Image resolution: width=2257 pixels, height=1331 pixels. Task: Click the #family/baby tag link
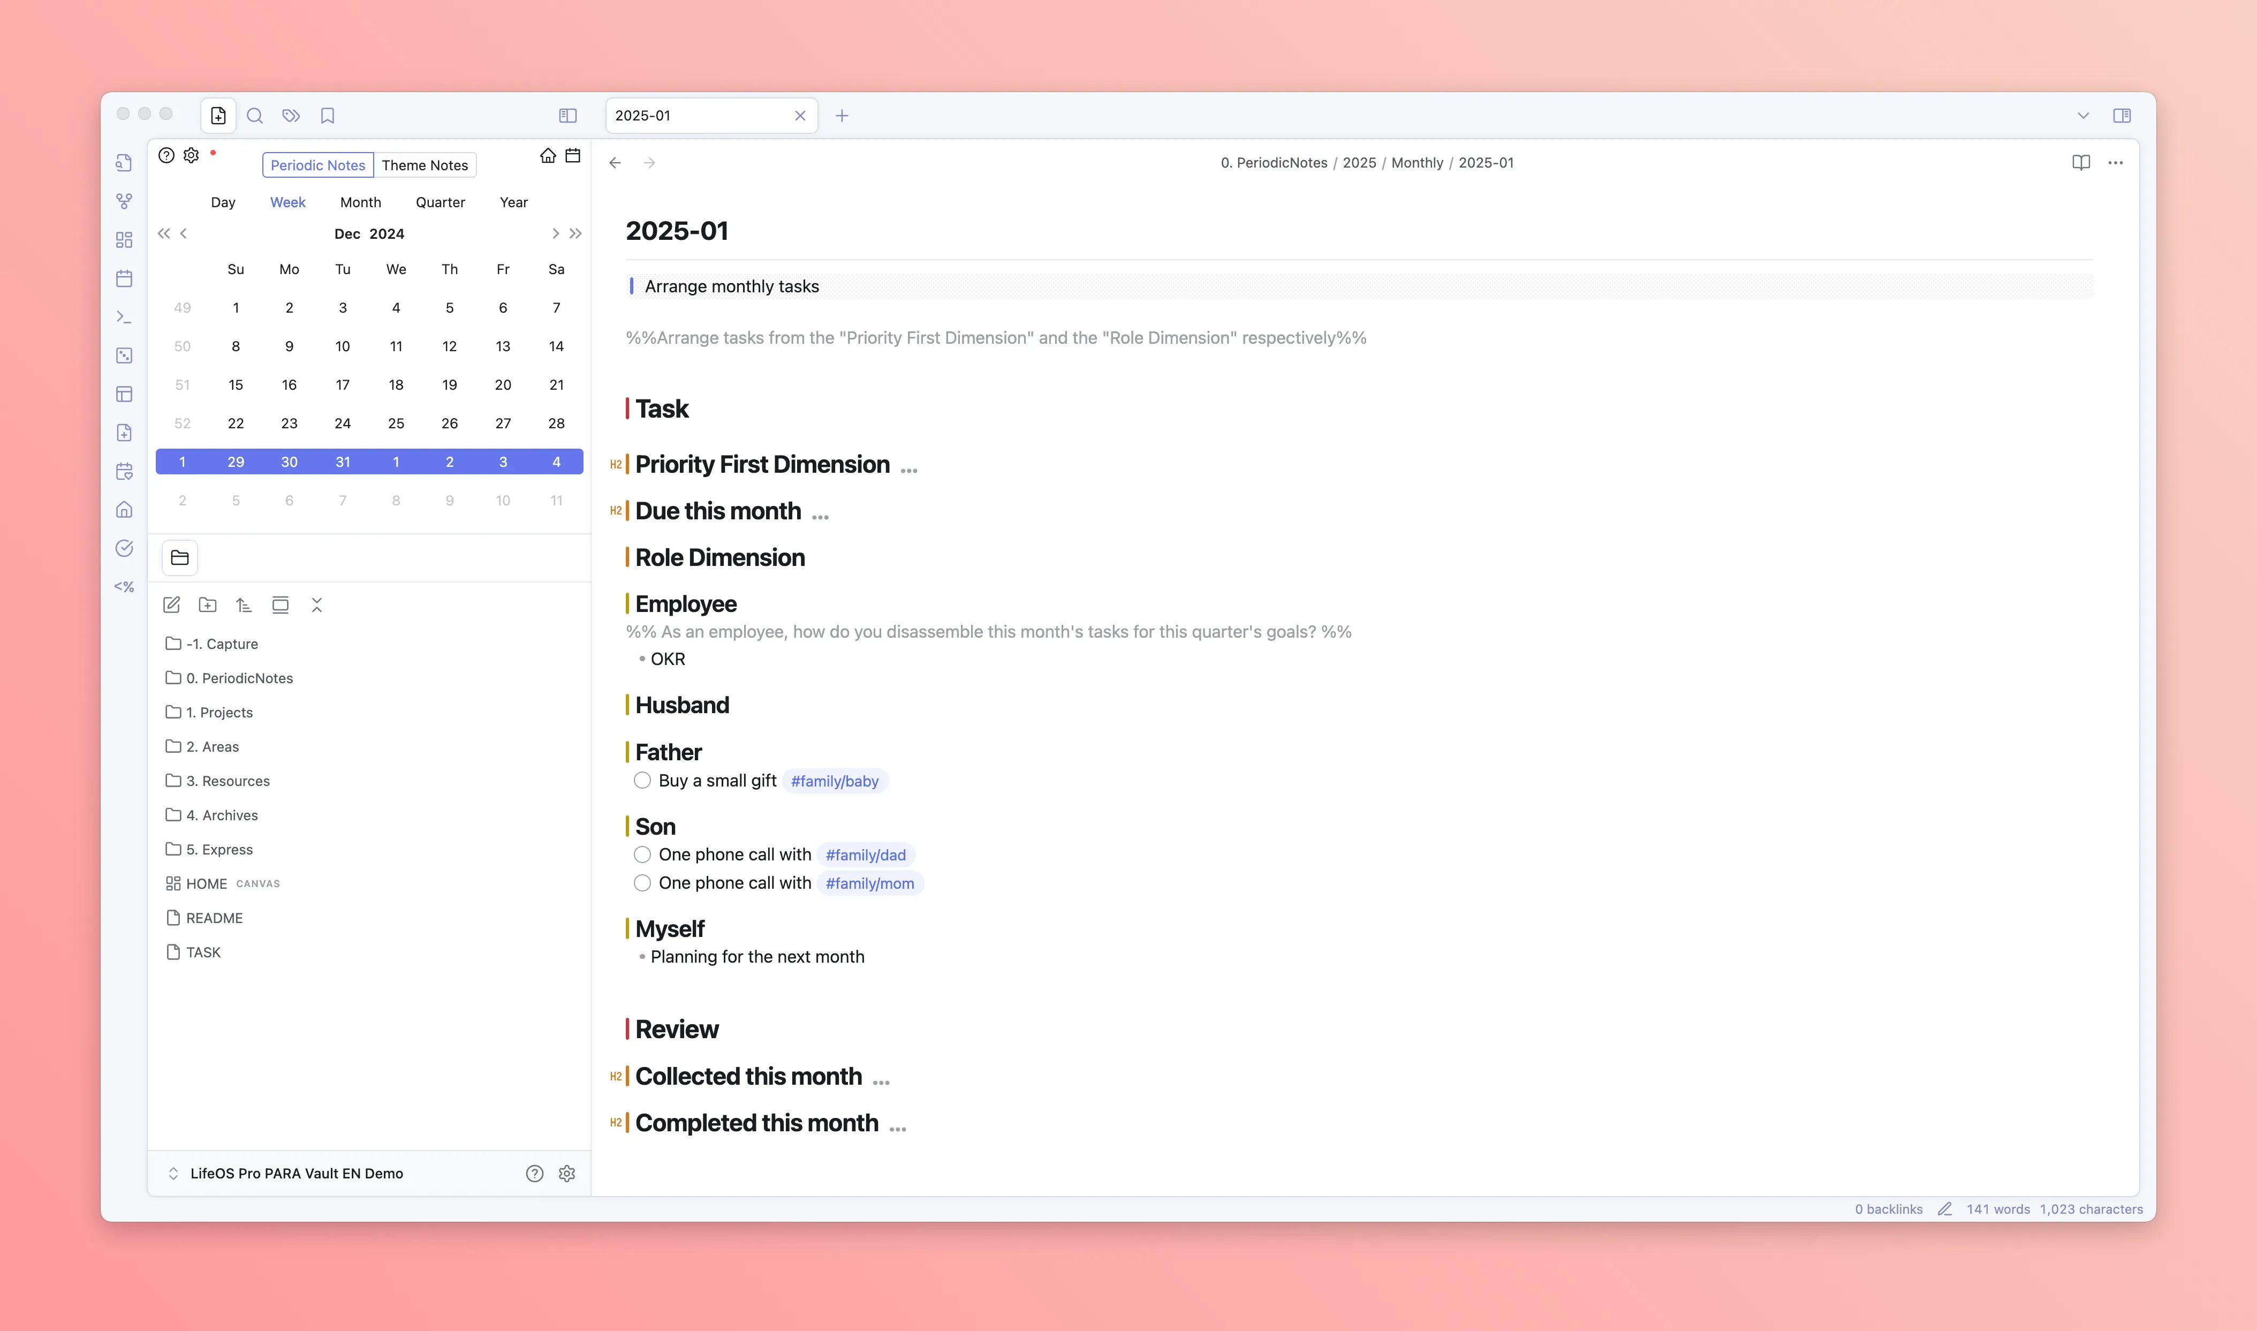[834, 781]
